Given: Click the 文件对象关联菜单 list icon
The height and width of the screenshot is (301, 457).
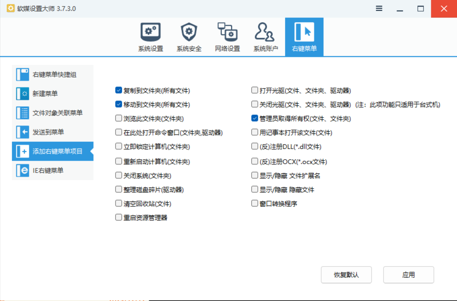Looking at the screenshot, I should click(x=23, y=113).
